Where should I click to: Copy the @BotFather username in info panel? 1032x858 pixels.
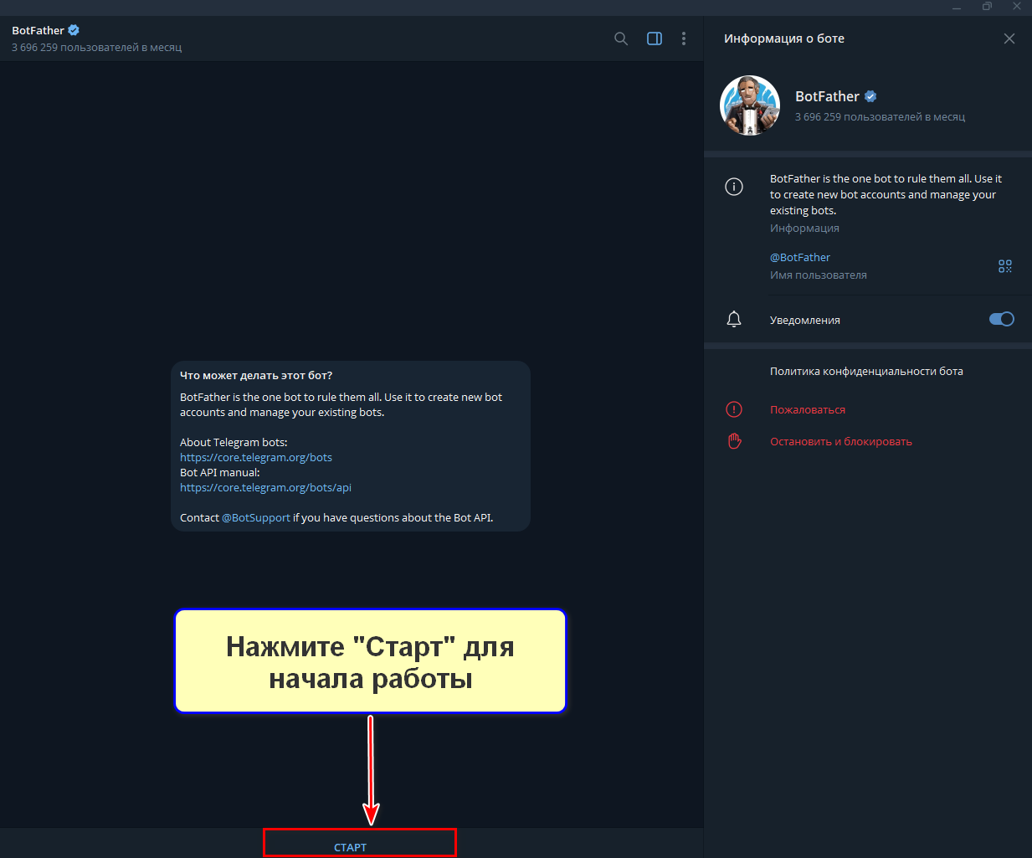[x=800, y=257]
